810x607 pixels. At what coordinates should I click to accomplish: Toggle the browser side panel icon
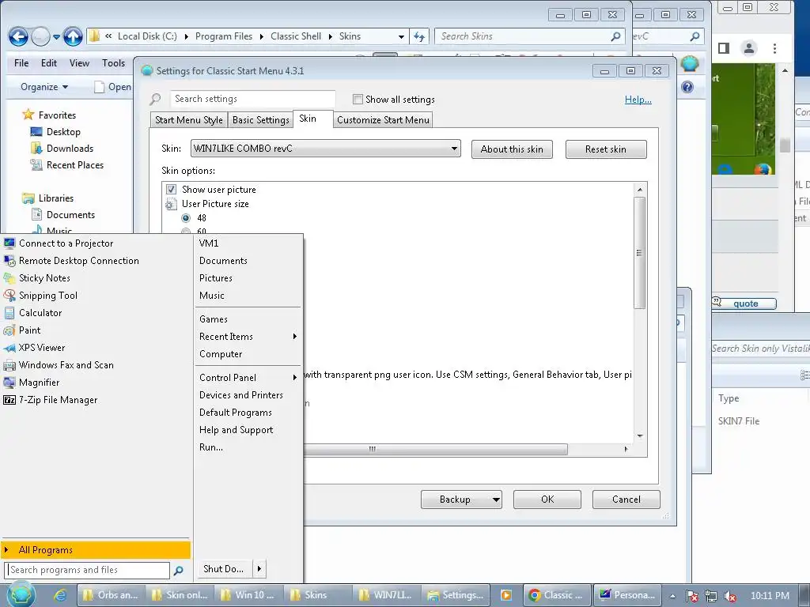click(724, 48)
